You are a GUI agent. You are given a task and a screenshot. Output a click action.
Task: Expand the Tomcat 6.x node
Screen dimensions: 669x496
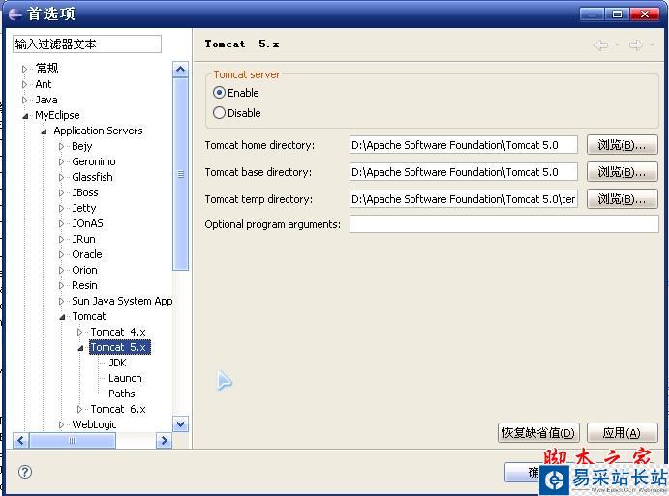click(x=79, y=409)
